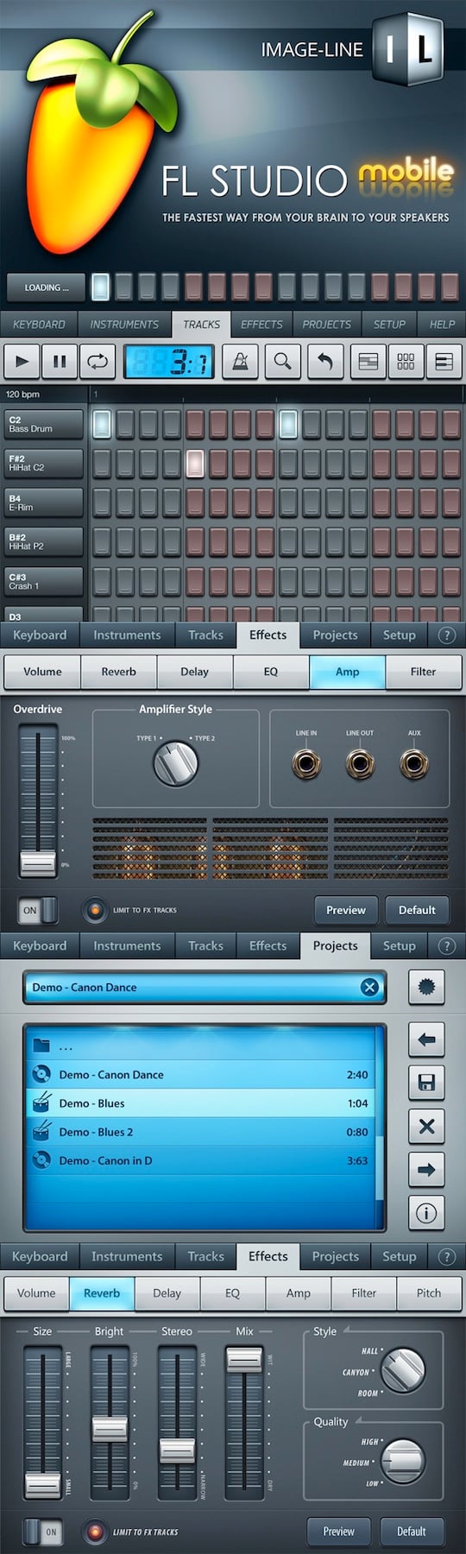Screen dimensions: 466x1554
Task: Undo the last action with curved arrow
Action: coord(324,362)
